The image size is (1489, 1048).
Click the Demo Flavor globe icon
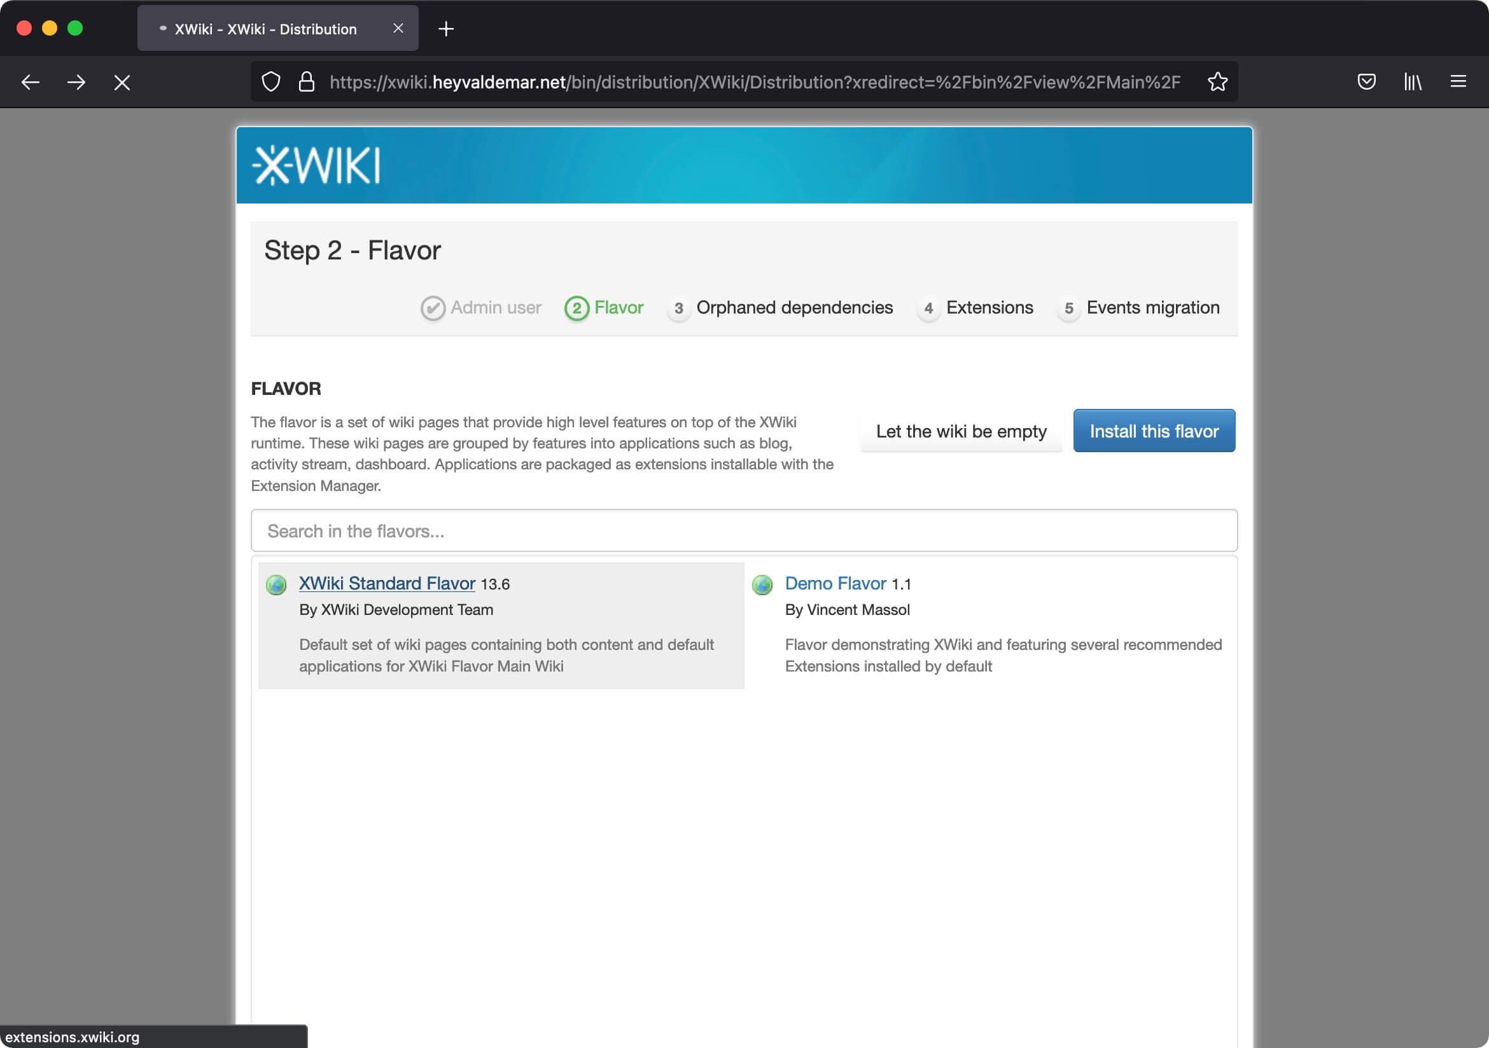click(762, 584)
